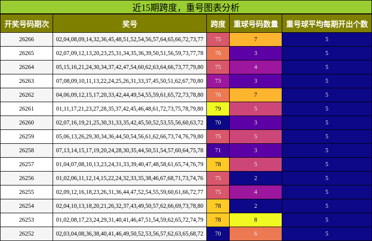Click issue number 26253

(27, 220)
